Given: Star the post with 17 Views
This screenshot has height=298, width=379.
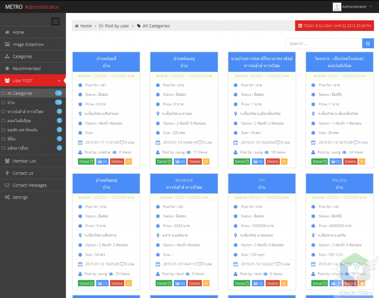Looking at the screenshot, I should click(x=207, y=161).
